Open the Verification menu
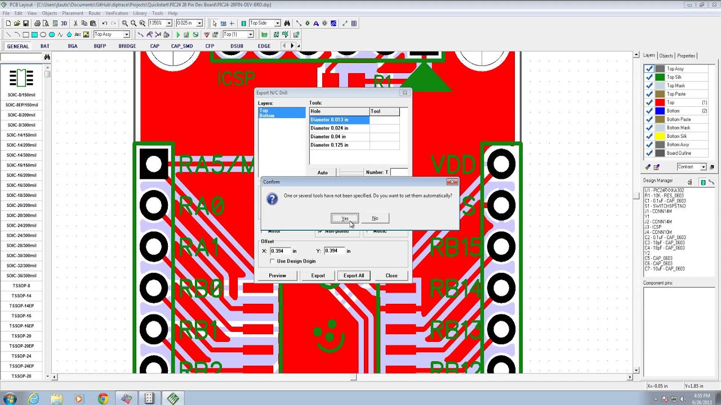 click(117, 13)
